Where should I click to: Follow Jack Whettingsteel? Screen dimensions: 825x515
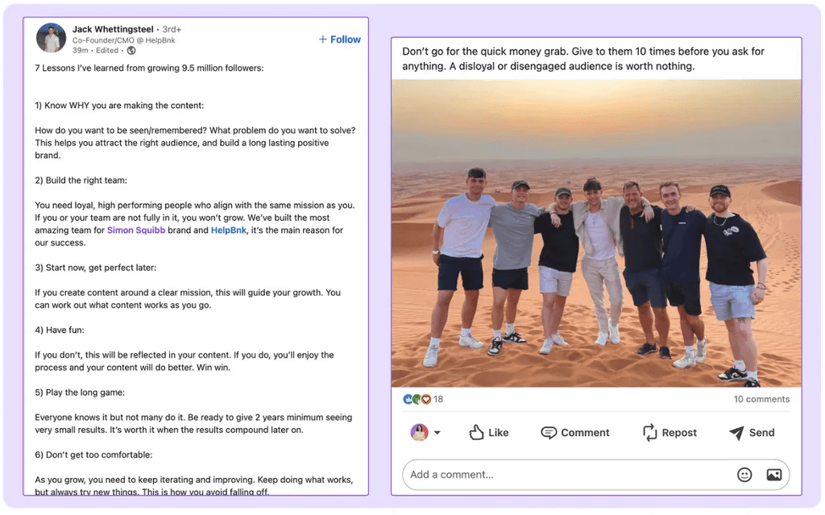pyautogui.click(x=339, y=39)
